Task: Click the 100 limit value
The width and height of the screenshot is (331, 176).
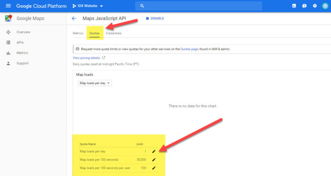Action: 143,168
